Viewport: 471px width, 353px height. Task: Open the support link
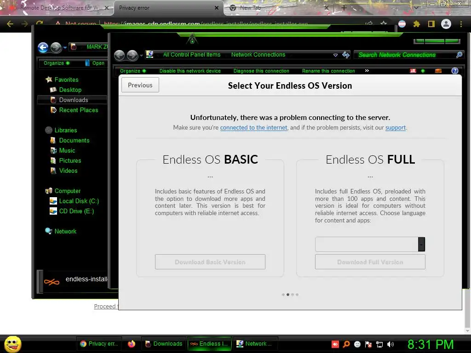tap(395, 128)
